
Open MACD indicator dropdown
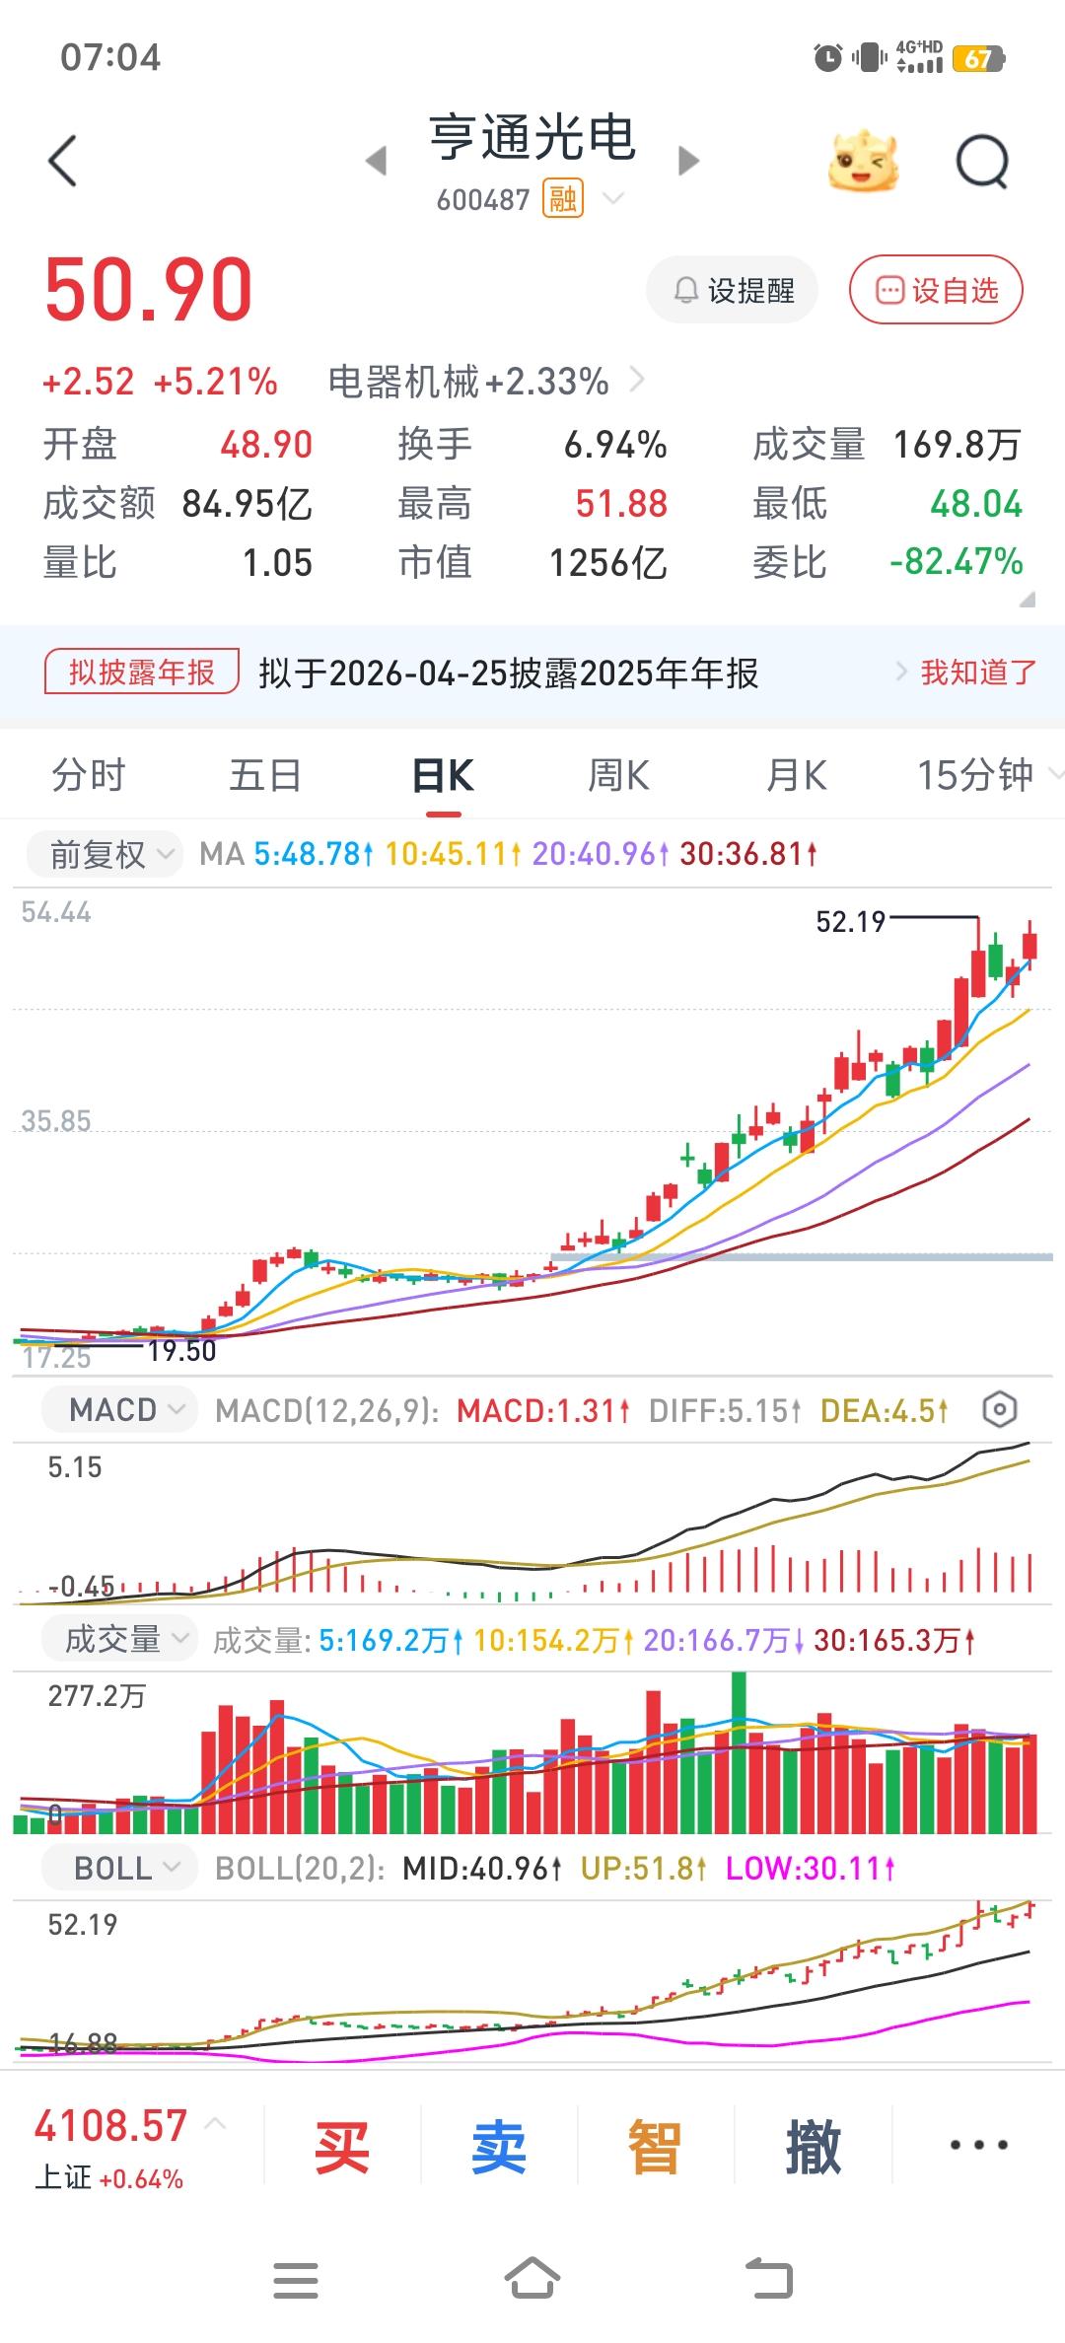119,1410
